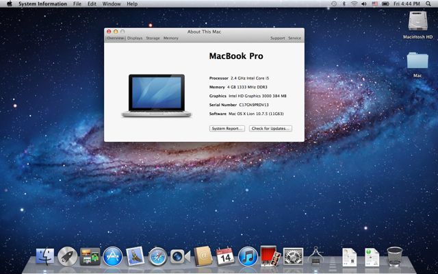Open Photo Booth in the Dock
The height and width of the screenshot is (274, 438).
click(270, 256)
